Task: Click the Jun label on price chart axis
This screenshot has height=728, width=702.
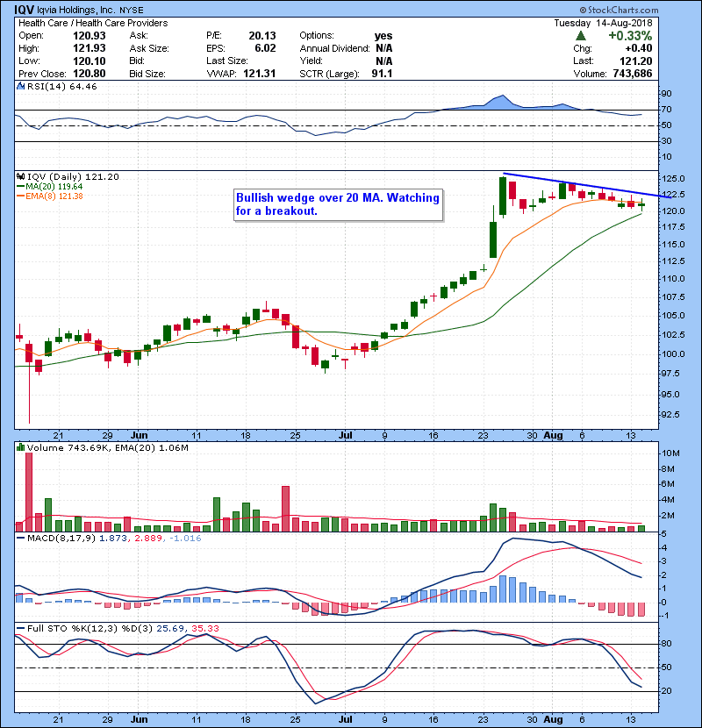Action: coord(140,436)
